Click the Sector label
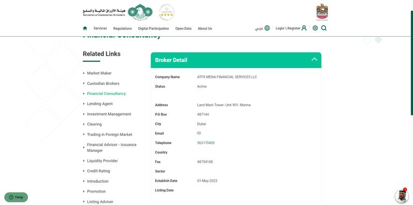The height and width of the screenshot is (205, 413). [160, 171]
